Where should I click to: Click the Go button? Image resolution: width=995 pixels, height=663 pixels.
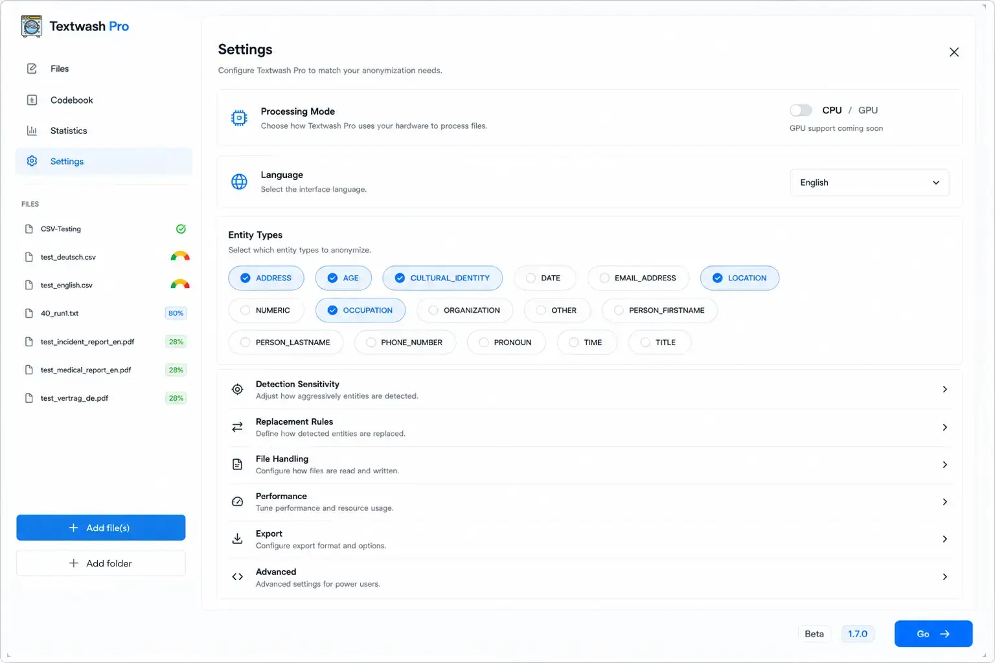point(933,634)
